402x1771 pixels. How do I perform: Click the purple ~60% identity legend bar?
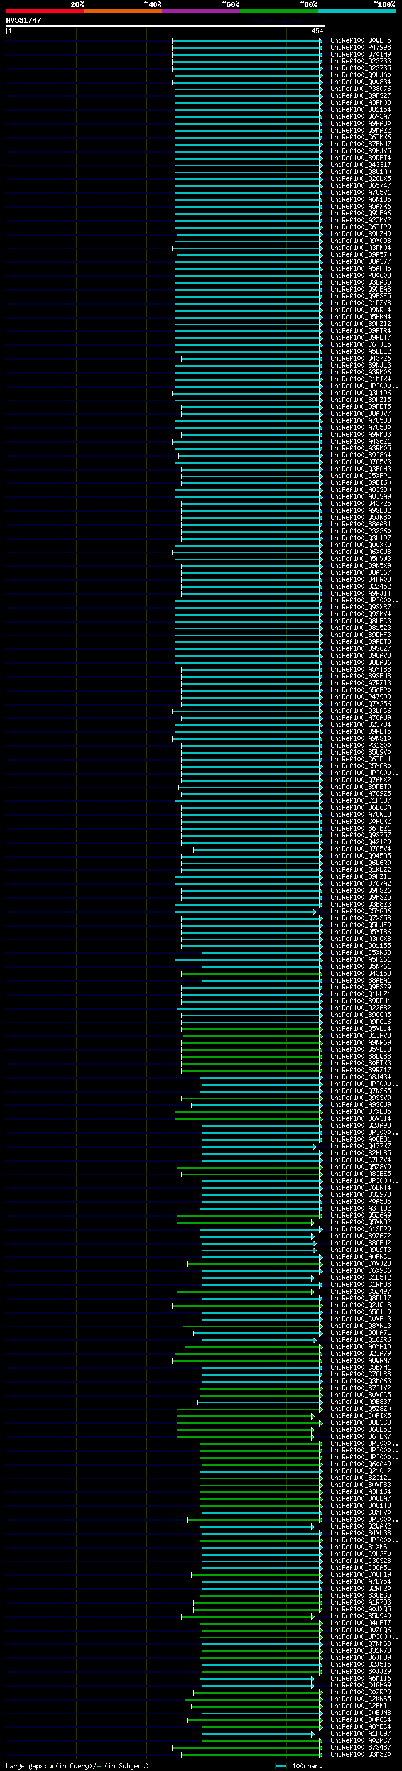pos(202,11)
